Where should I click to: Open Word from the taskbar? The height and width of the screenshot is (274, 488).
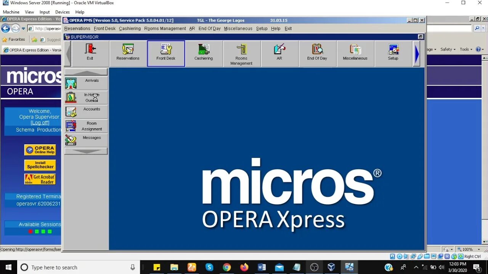[x=262, y=267]
